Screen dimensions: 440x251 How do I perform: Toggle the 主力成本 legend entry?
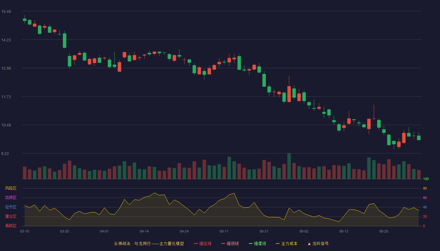coord(287,243)
